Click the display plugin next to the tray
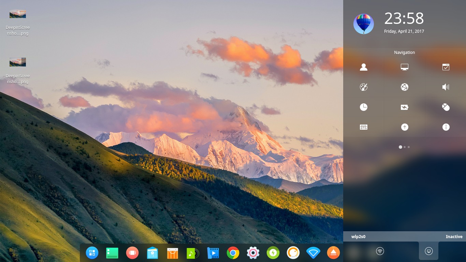The width and height of the screenshot is (466, 262). [428, 251]
